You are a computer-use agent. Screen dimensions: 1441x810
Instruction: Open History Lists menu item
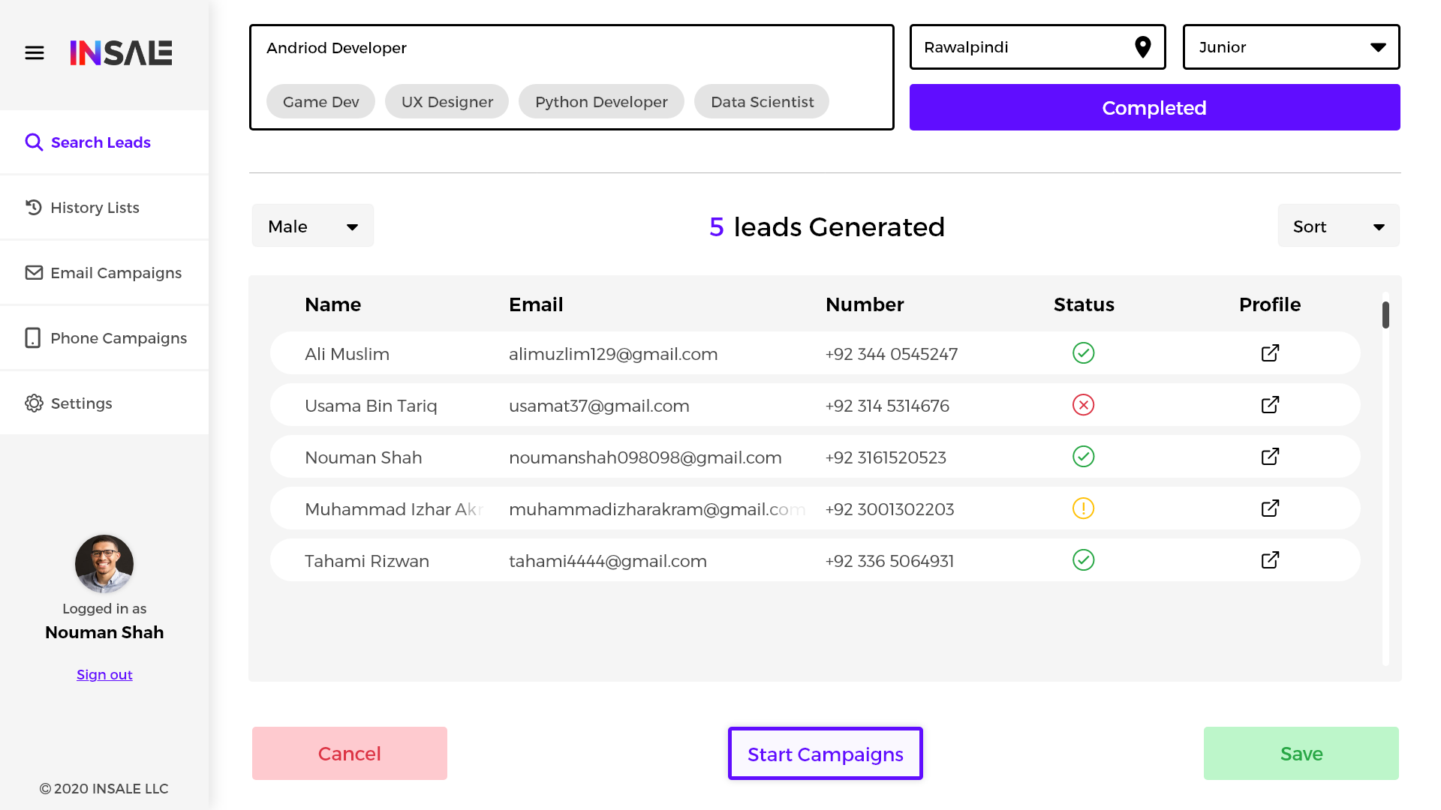tap(104, 208)
